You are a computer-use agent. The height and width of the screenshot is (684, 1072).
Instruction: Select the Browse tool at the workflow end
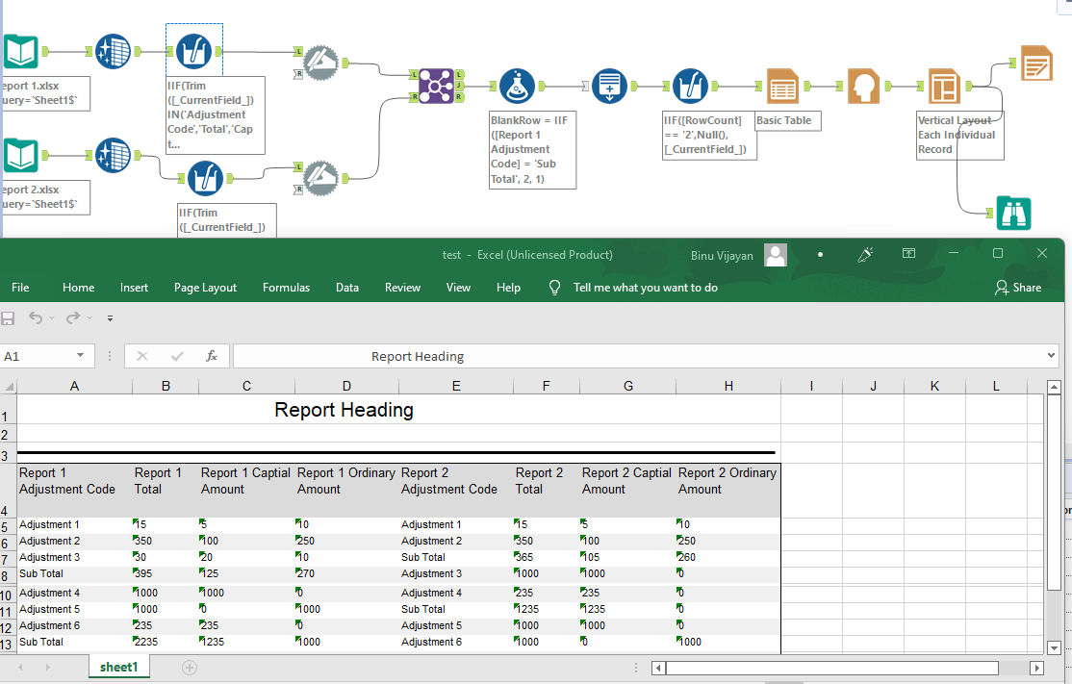click(x=1013, y=213)
